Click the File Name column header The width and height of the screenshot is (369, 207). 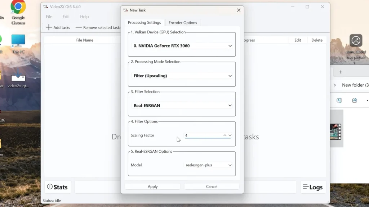click(x=85, y=40)
